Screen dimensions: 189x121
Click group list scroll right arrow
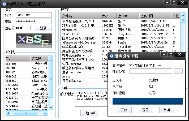(45, 113)
